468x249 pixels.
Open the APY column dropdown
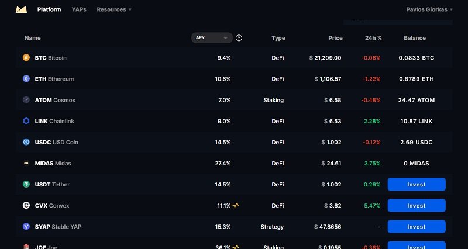click(212, 38)
